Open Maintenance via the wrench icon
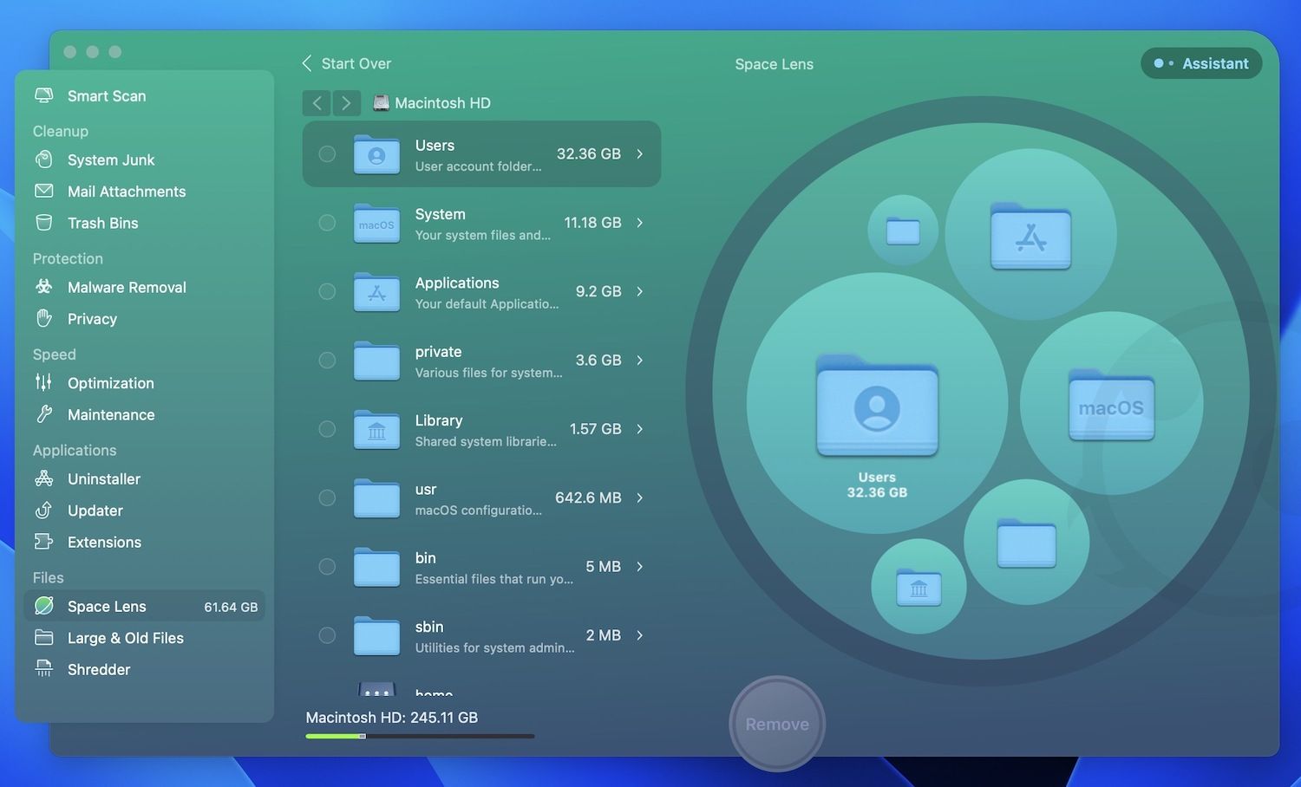Screen dimensions: 1301x787 [43, 414]
